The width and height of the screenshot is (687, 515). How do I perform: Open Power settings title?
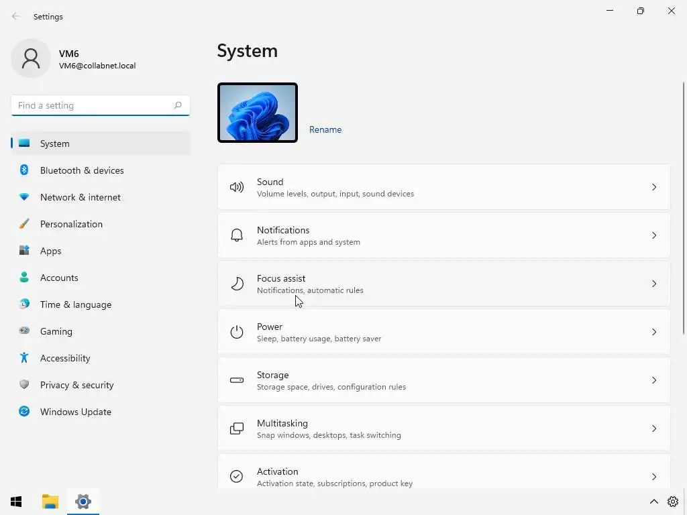point(270,327)
